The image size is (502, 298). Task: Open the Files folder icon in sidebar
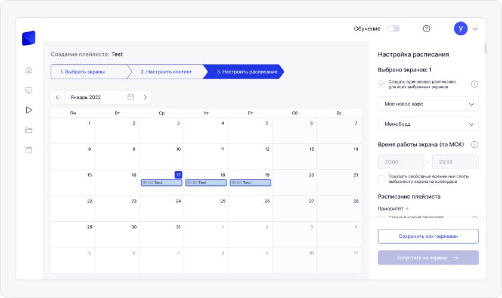pos(29,130)
